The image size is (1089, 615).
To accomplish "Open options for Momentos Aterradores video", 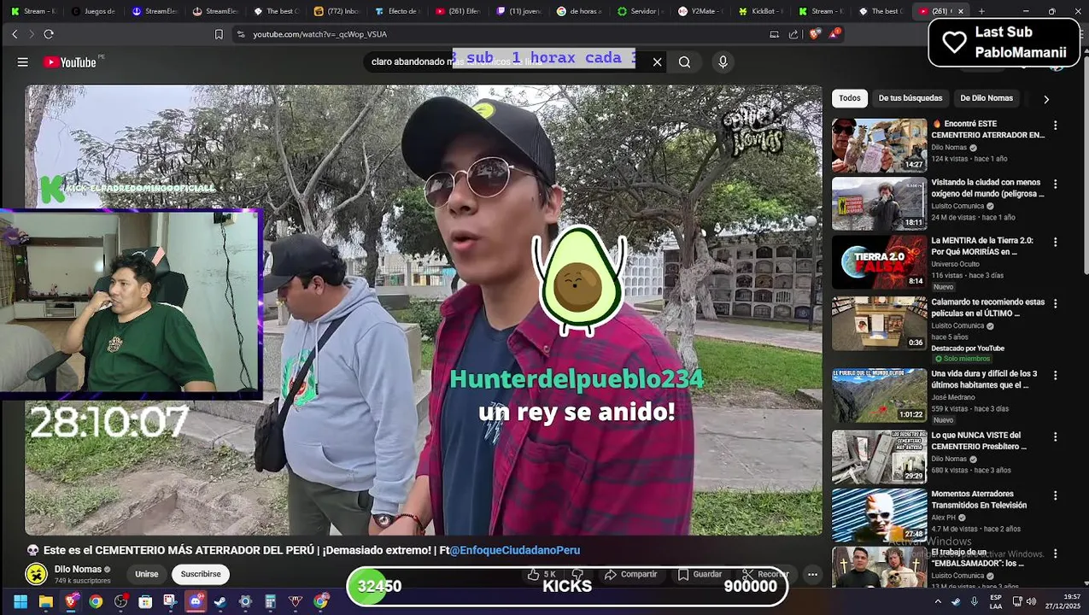I will pyautogui.click(x=1055, y=495).
